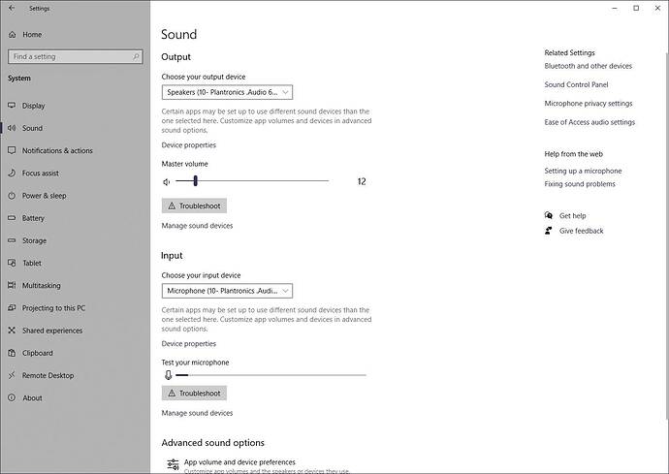Open the output device dropdown
Viewport: 669px width, 474px height.
coord(227,93)
